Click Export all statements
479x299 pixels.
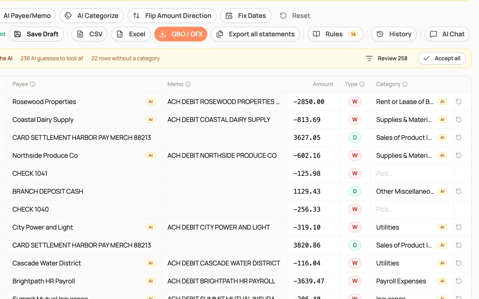click(x=255, y=34)
